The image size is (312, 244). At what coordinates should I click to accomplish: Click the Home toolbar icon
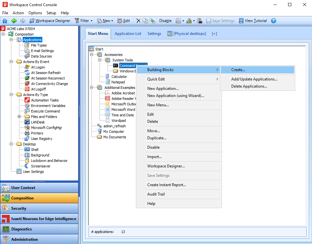point(5,21)
